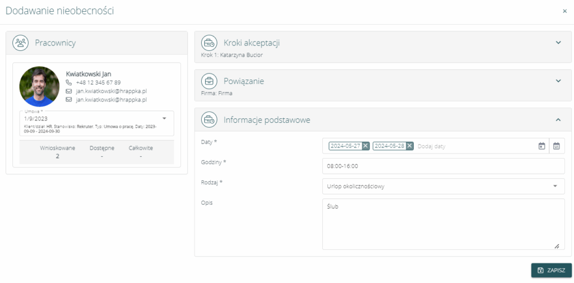Click the Informacje podstawowe section icon
574x283 pixels.
point(210,119)
